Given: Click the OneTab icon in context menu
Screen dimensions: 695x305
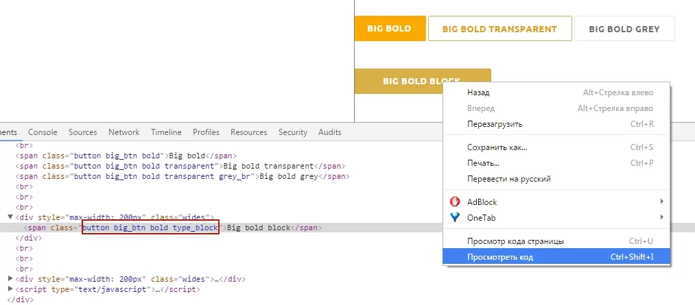Looking at the screenshot, I should tap(455, 218).
